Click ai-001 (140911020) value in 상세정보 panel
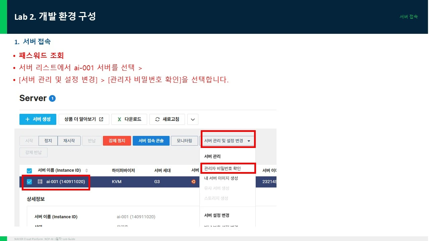Image resolution: width=429 pixels, height=241 pixels. [x=136, y=217]
